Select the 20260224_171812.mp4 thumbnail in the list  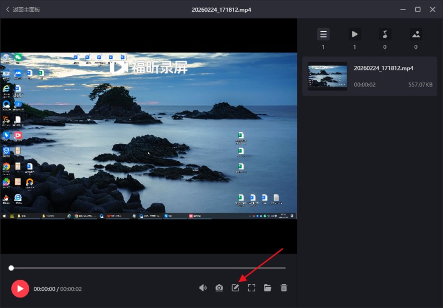pos(327,76)
